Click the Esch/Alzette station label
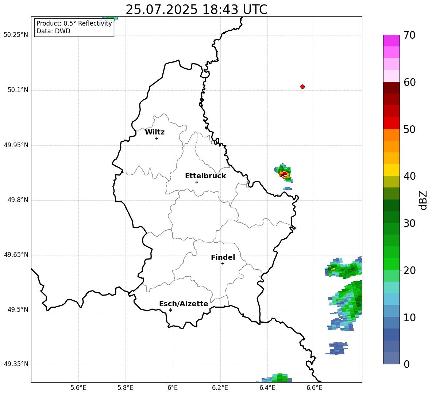Viewport: 432px width, 395px height. [x=184, y=304]
